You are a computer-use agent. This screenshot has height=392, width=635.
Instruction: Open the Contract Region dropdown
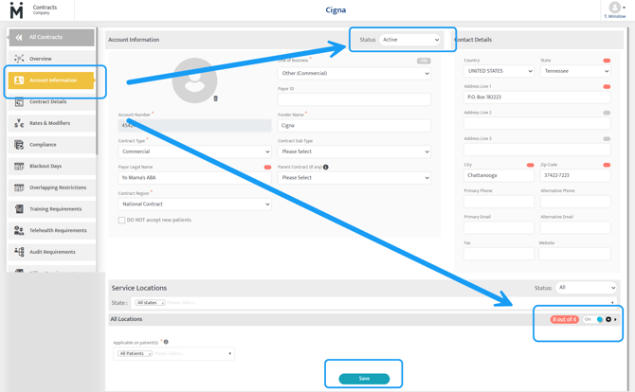coord(195,204)
